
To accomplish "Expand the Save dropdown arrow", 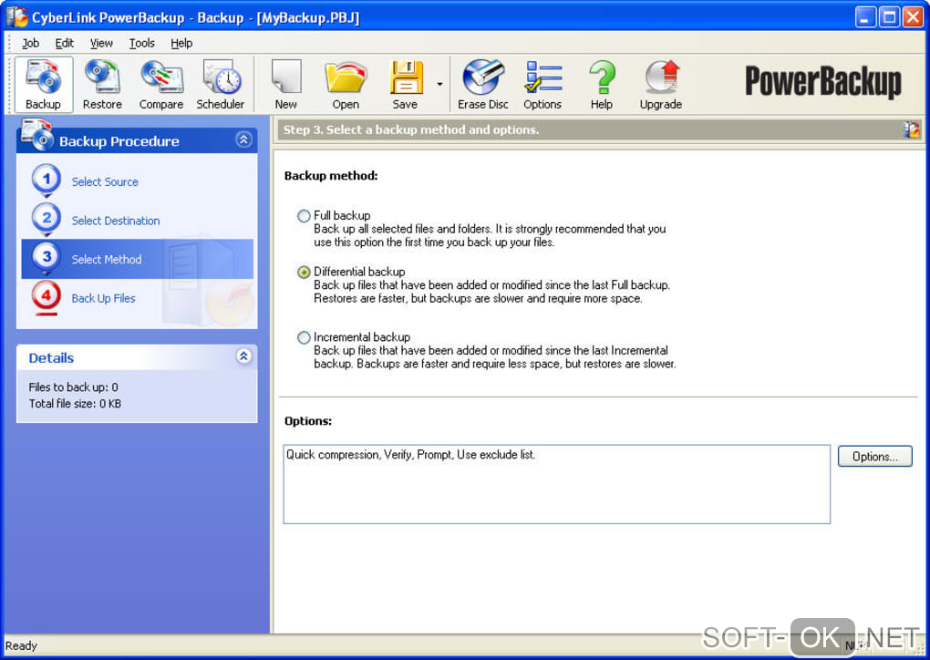I will [x=439, y=84].
